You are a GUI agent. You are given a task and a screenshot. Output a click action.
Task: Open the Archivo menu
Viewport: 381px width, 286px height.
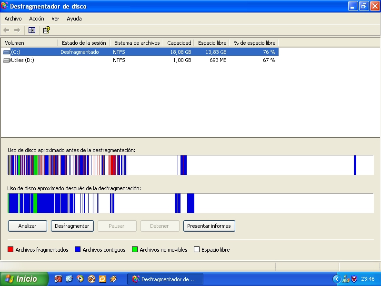[13, 19]
